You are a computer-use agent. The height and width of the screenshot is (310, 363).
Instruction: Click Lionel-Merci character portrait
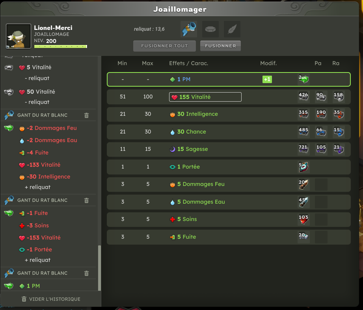coord(19,36)
